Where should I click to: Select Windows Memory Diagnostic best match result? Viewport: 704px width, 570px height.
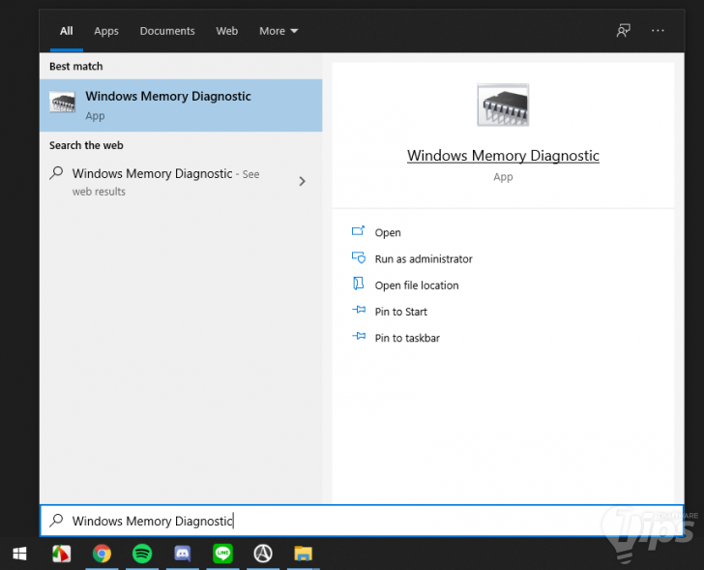[x=181, y=105]
